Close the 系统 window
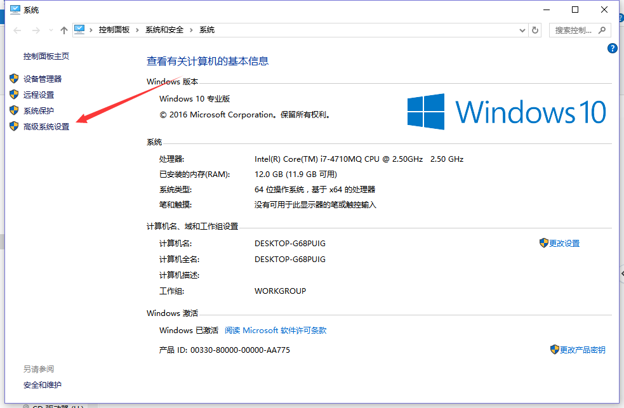The height and width of the screenshot is (408, 624). (x=604, y=10)
